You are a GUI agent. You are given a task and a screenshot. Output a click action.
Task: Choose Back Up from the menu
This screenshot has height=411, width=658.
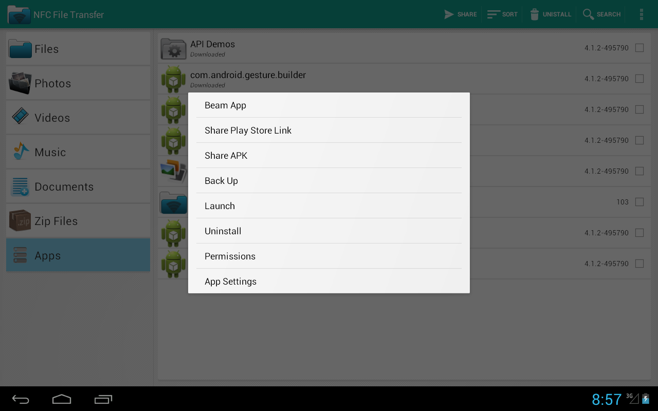[x=329, y=181]
